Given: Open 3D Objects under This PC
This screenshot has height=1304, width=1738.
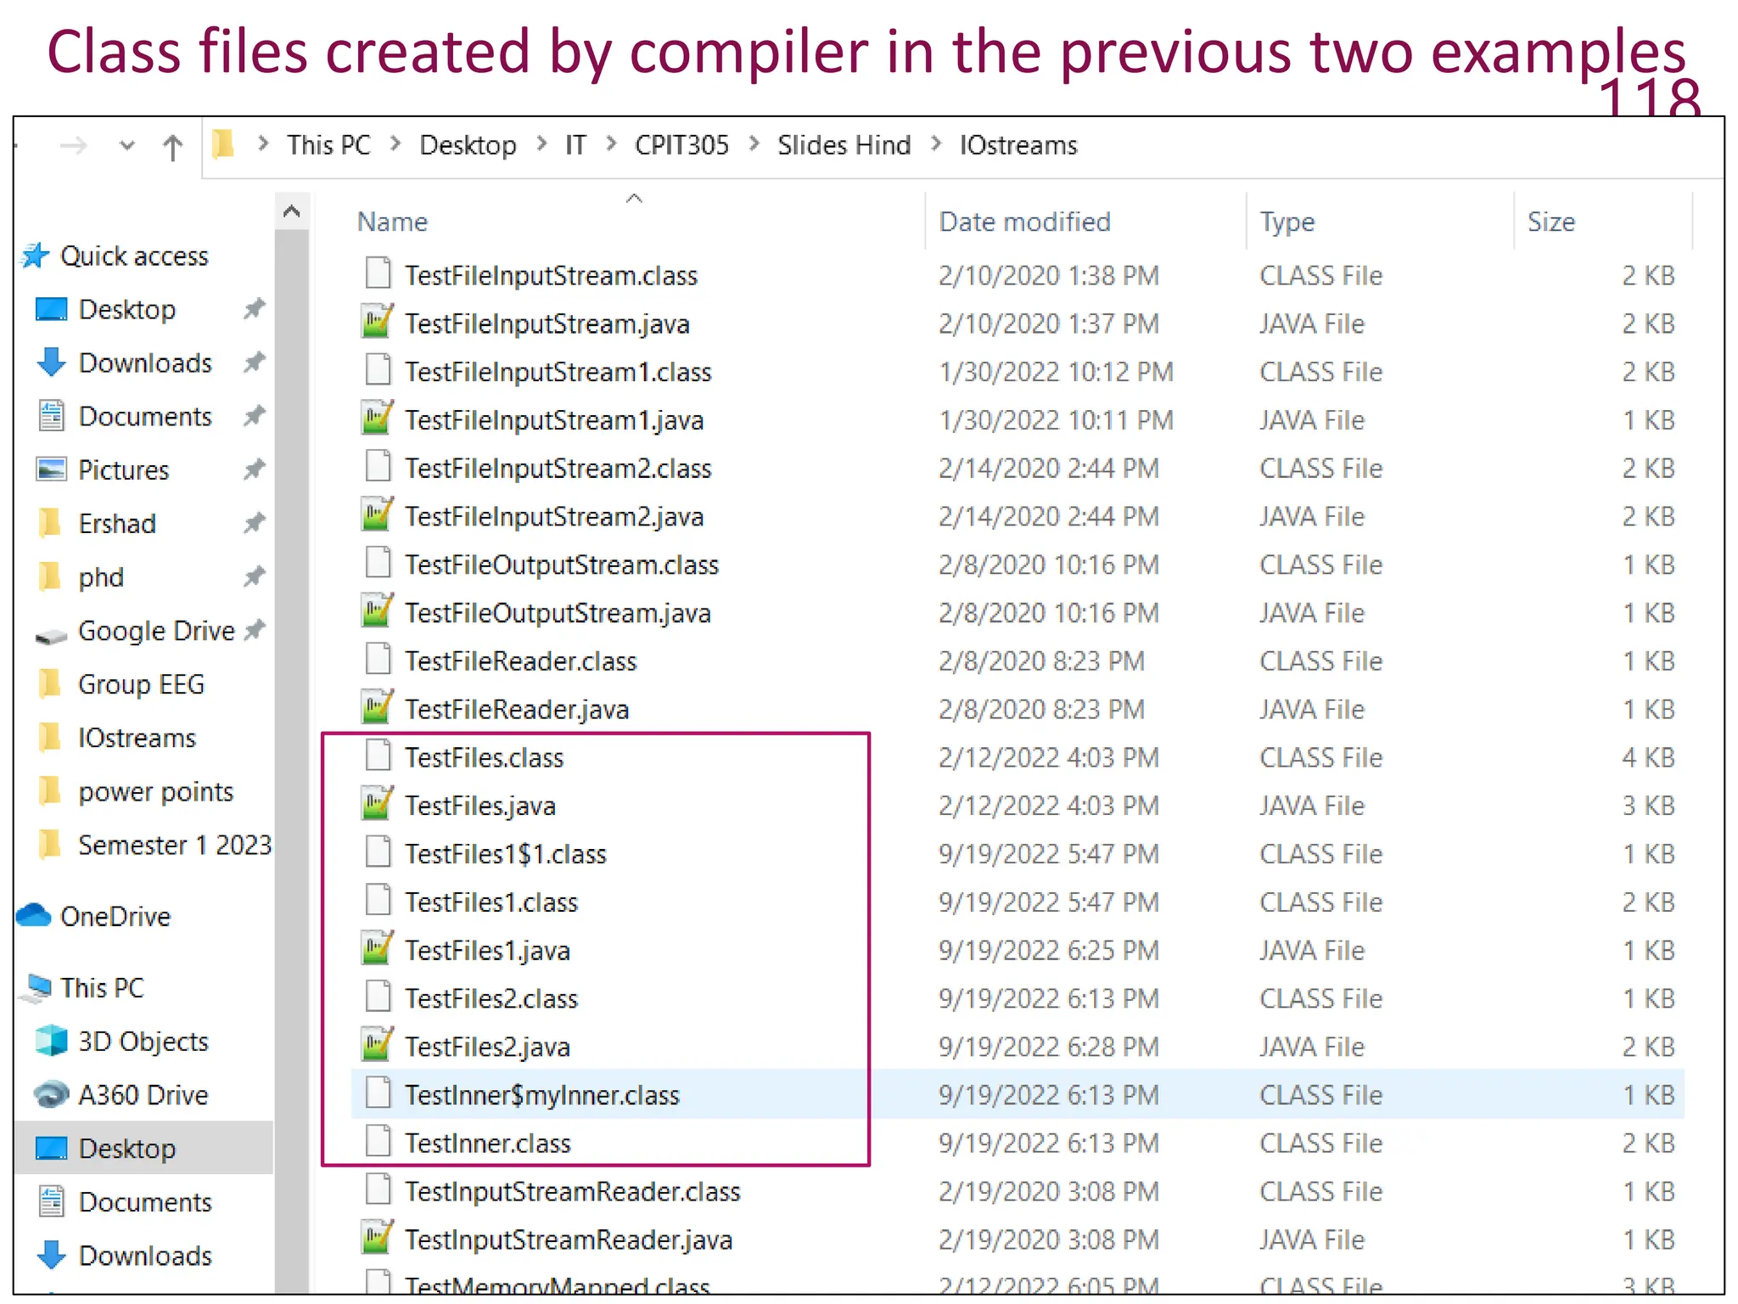Looking at the screenshot, I should click(143, 1042).
